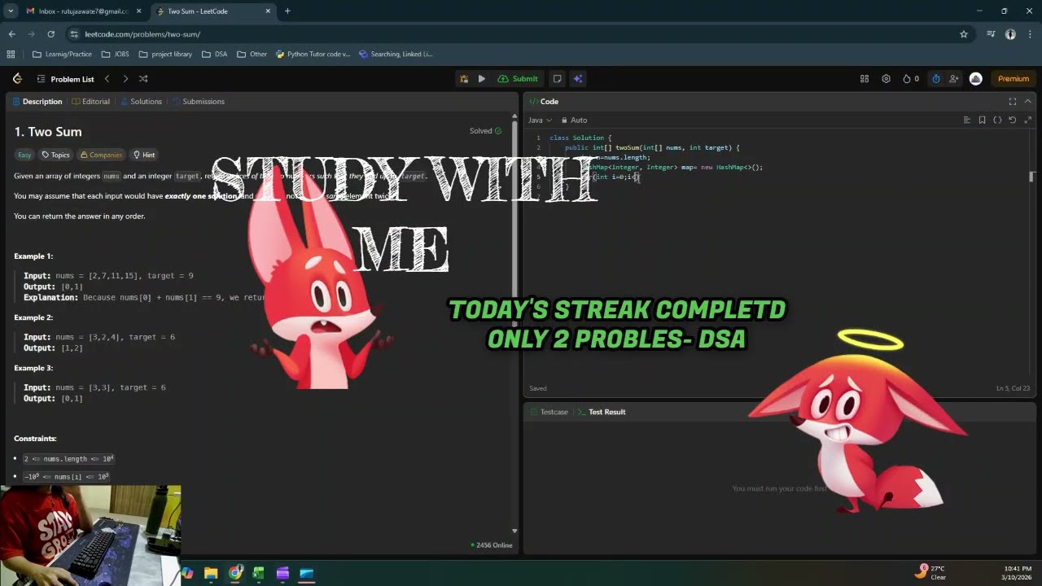Click the Premium button
This screenshot has height=586, width=1042.
pyautogui.click(x=1014, y=79)
